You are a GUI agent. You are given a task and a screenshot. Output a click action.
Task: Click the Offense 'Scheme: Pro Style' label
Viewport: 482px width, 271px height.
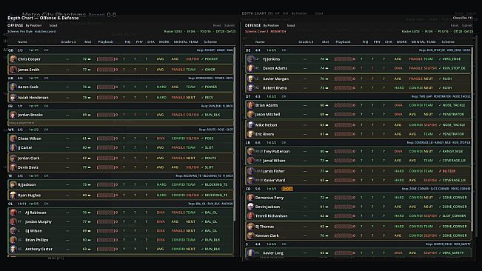pos(20,32)
